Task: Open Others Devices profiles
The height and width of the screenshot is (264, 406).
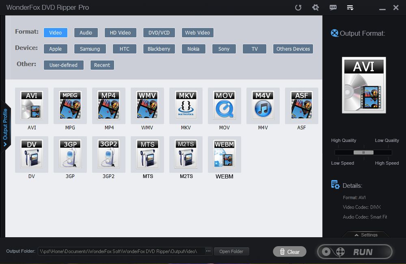Action: click(x=293, y=49)
